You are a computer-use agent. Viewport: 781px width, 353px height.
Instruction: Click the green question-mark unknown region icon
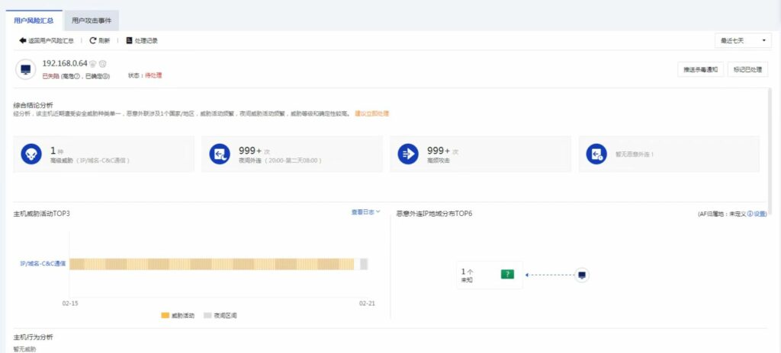[507, 274]
